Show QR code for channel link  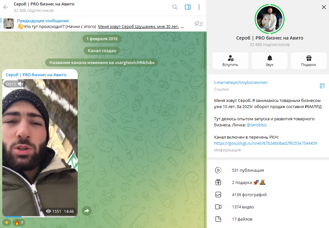pos(322,86)
